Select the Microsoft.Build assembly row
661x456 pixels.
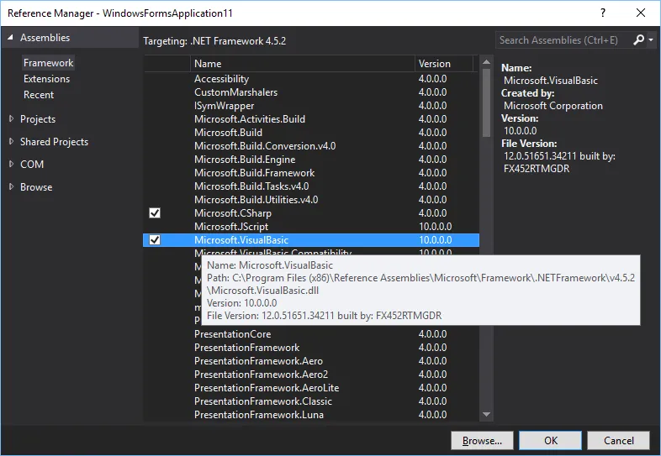click(311, 133)
